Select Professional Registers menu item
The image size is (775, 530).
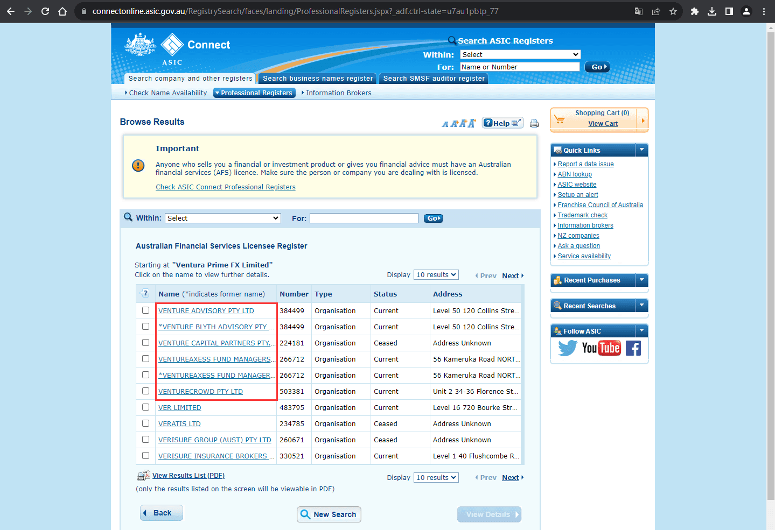pos(255,93)
